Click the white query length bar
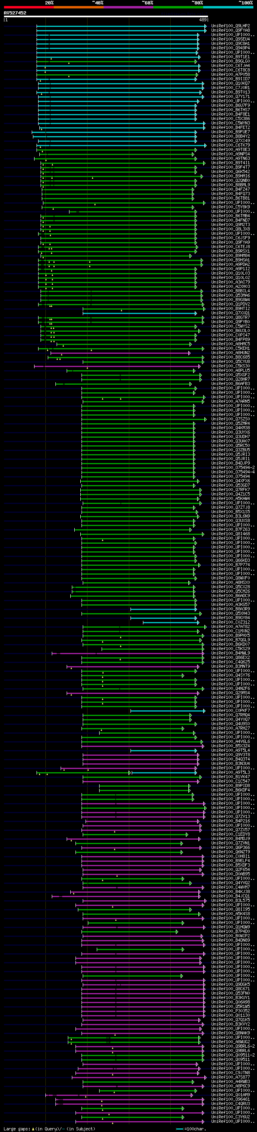The width and height of the screenshot is (257, 1132). click(106, 17)
